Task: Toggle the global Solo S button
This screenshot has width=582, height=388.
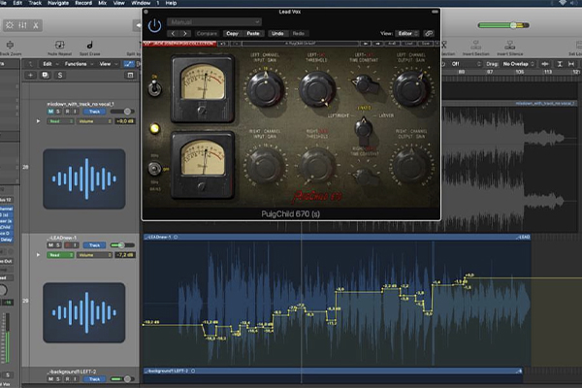Action: (x=60, y=76)
